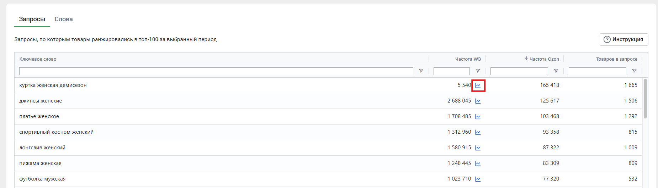Show chart icon in платье женское row
Screen dimensions: 658x188
478,117
